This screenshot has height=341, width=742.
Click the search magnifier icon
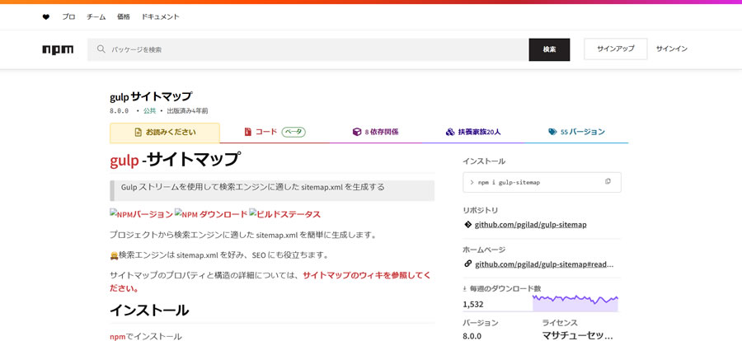click(101, 49)
